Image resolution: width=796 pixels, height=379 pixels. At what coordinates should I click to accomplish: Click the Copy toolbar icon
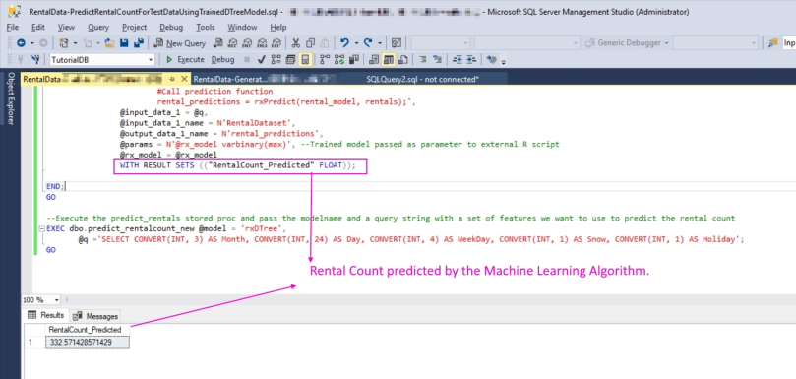pos(310,43)
